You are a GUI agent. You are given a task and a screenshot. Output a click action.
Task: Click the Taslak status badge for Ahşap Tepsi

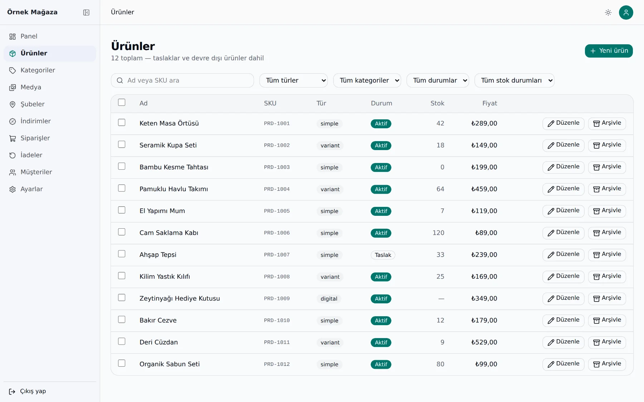[383, 255]
